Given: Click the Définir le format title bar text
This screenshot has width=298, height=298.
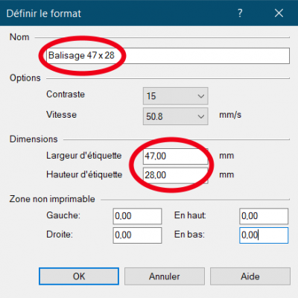Looking at the screenshot, I should tap(44, 13).
